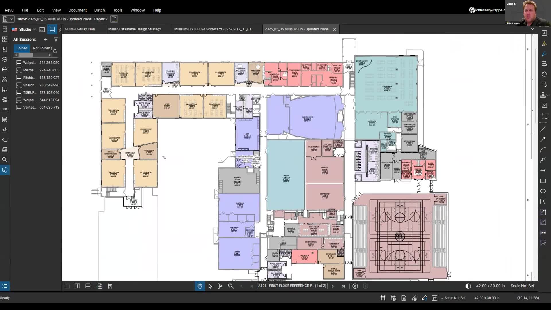This screenshot has width=551, height=310.
Task: Select the Pan hand tool
Action: (200, 286)
